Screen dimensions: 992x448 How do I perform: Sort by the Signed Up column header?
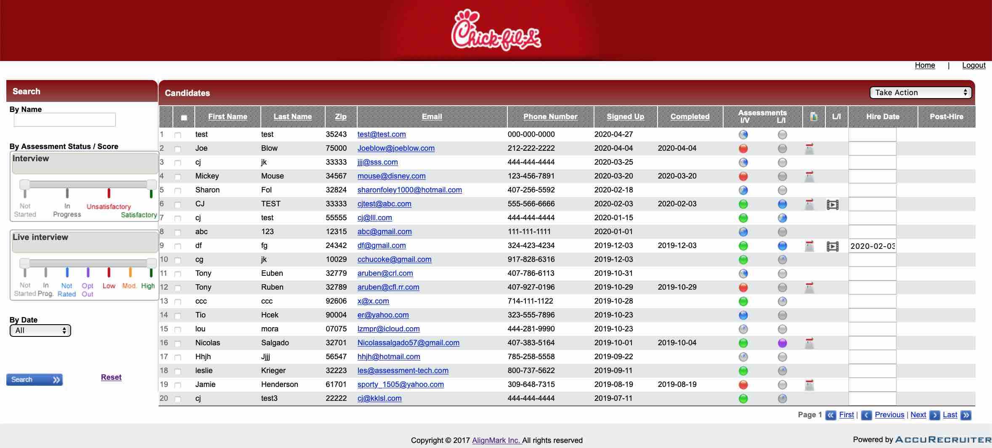pos(625,117)
